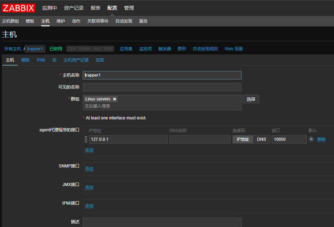Screen dimensions: 334x227
Task: Go to 维护 submenu
Action: pos(61,21)
